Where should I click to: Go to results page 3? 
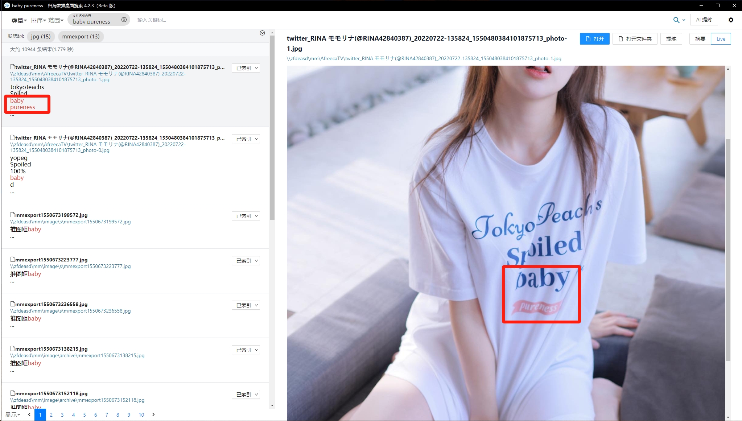tap(62, 414)
